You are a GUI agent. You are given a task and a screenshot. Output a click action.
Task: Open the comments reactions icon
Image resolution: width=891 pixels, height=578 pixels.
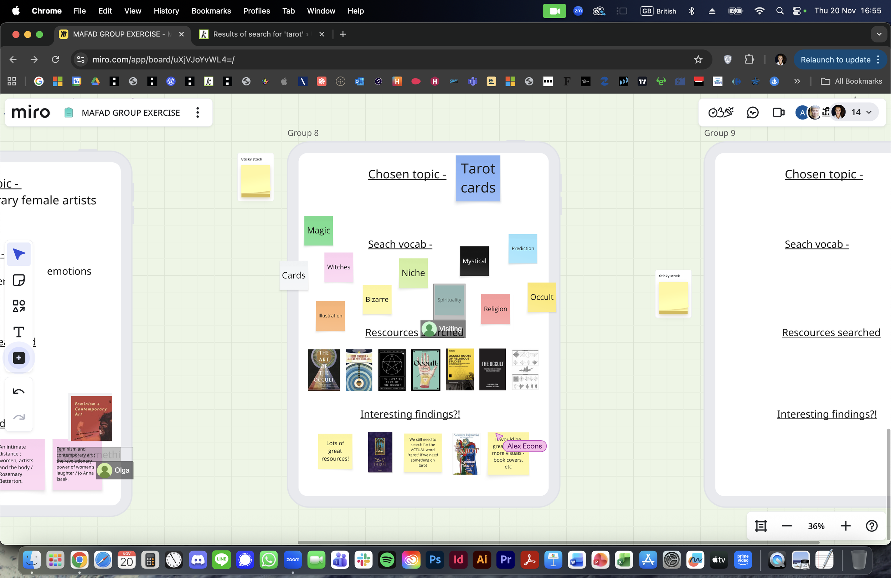point(752,112)
